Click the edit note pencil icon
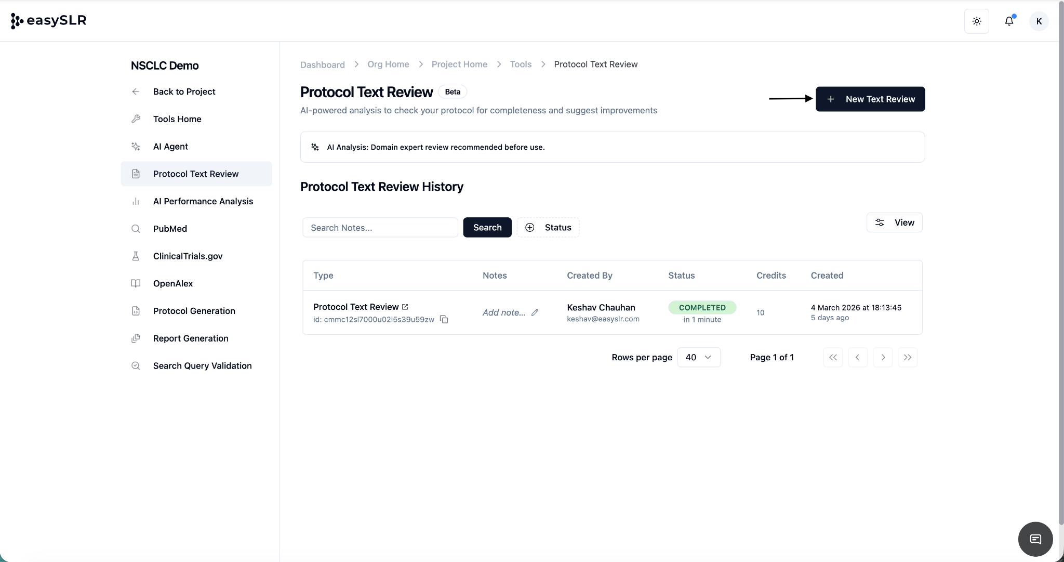Viewport: 1064px width, 562px height. click(x=535, y=312)
